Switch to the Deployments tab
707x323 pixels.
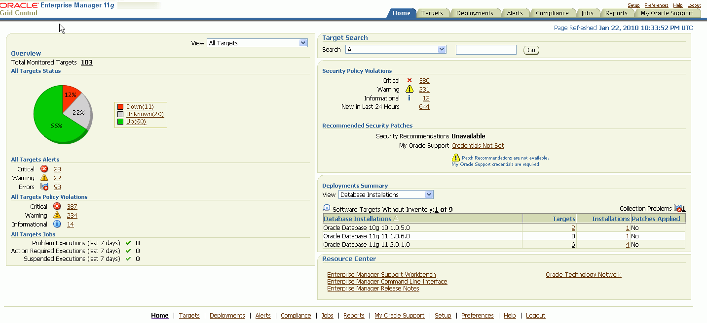point(475,13)
